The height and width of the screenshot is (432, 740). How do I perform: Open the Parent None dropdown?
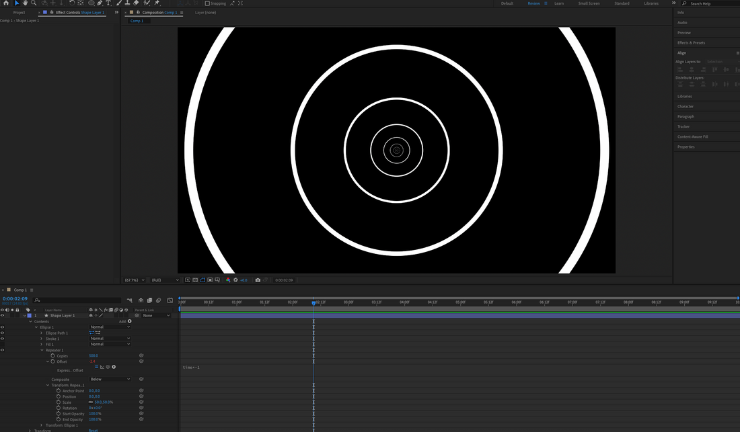tap(156, 315)
